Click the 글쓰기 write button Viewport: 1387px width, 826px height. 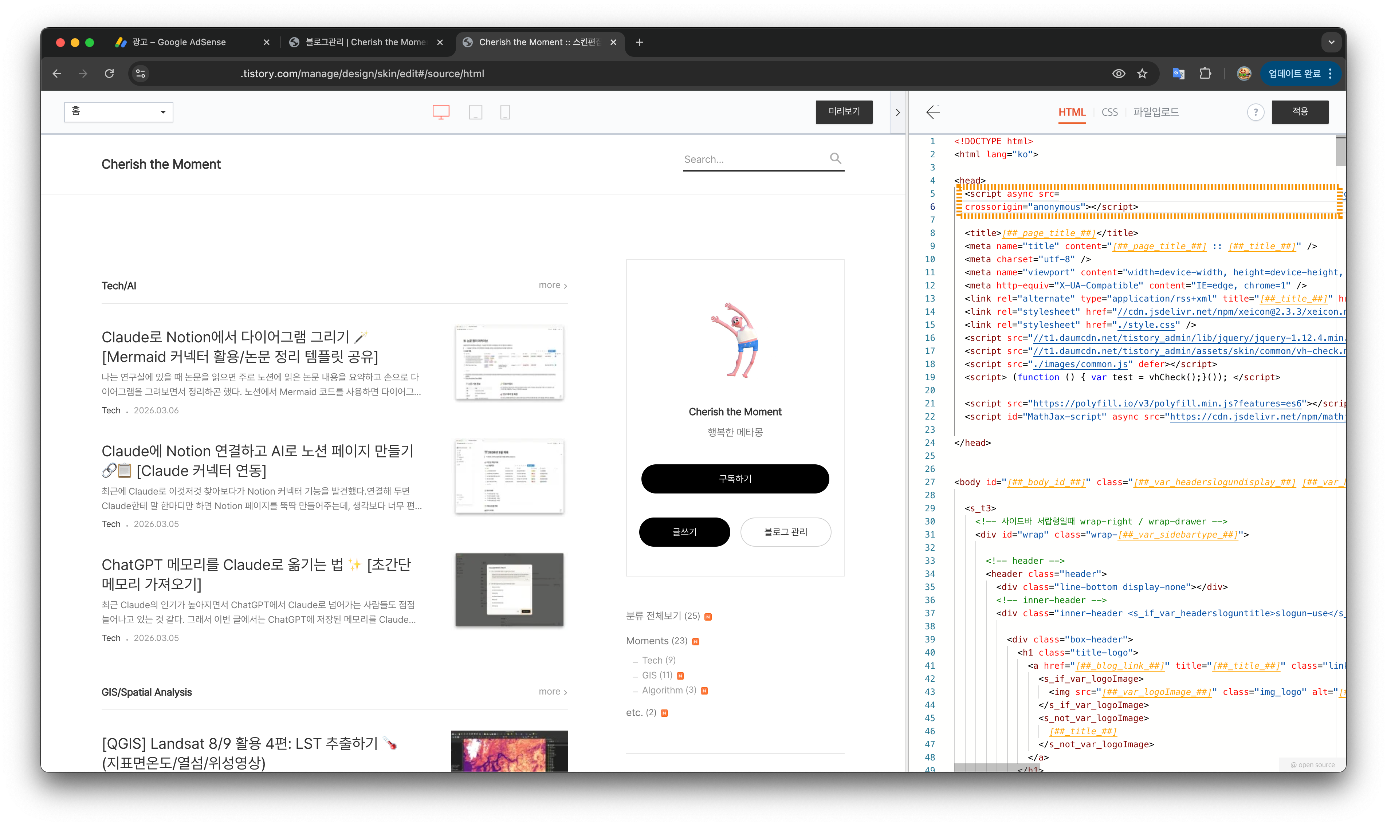(x=685, y=532)
